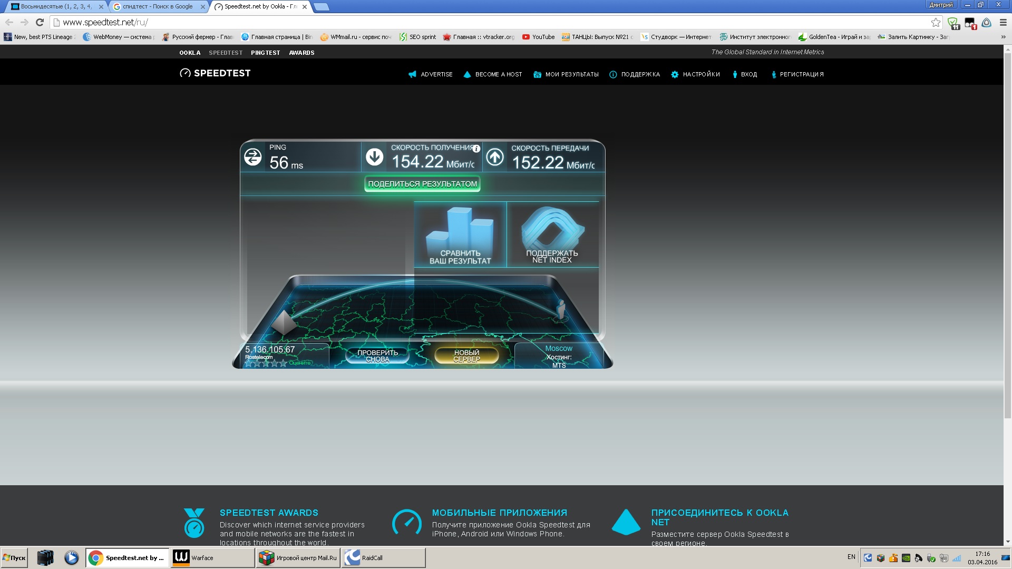Click the tray clock 17:16

click(x=982, y=554)
